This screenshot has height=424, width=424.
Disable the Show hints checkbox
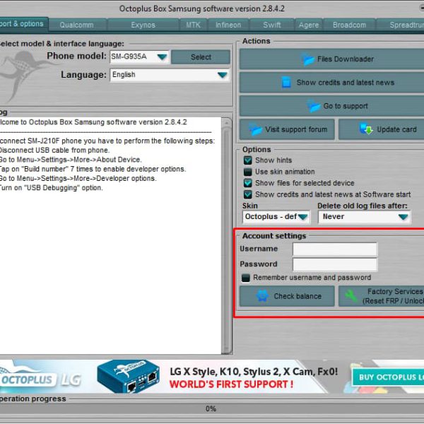pos(248,160)
